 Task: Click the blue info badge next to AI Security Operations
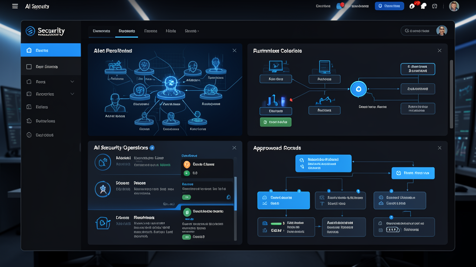[152, 148]
